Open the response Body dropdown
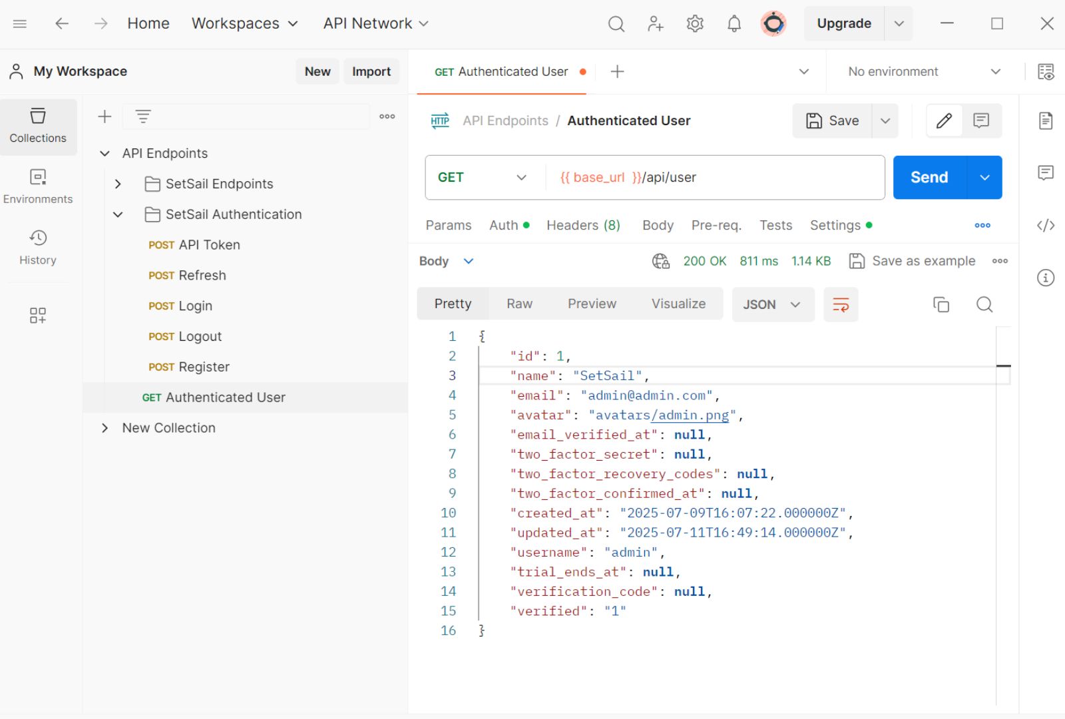 447,261
